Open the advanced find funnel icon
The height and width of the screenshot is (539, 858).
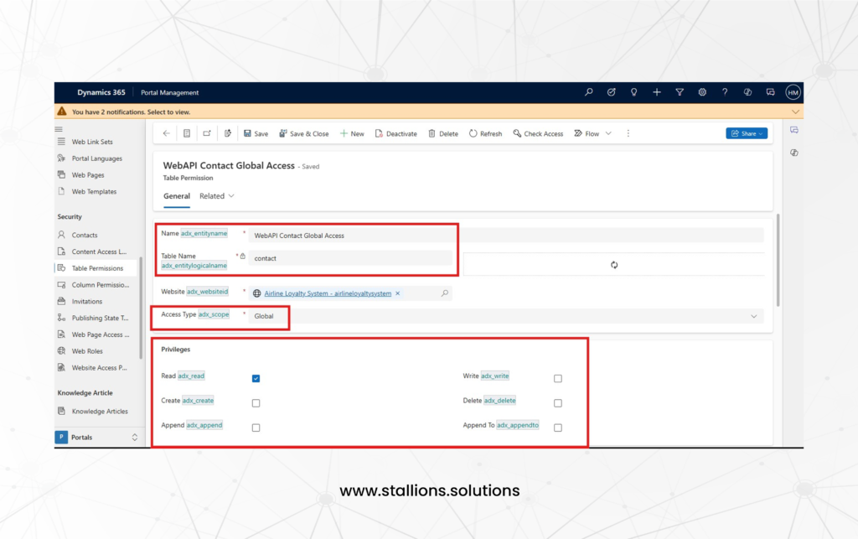click(x=680, y=92)
